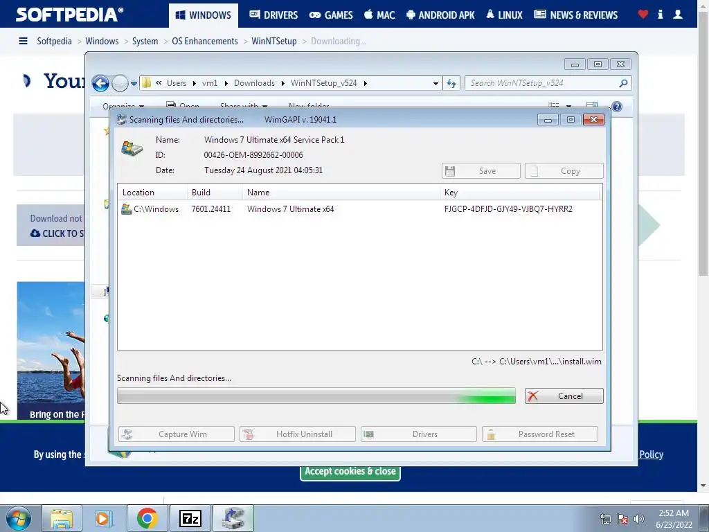The height and width of the screenshot is (532, 709).
Task: Click the Cancel button in scanning dialog
Action: point(564,396)
